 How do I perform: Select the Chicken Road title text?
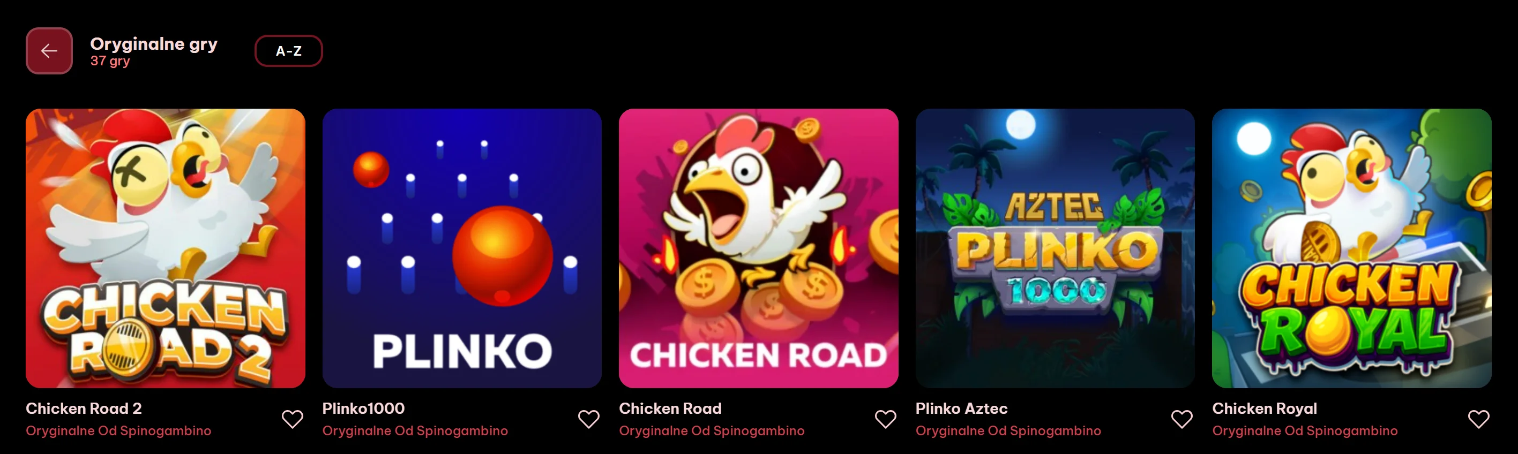[670, 408]
